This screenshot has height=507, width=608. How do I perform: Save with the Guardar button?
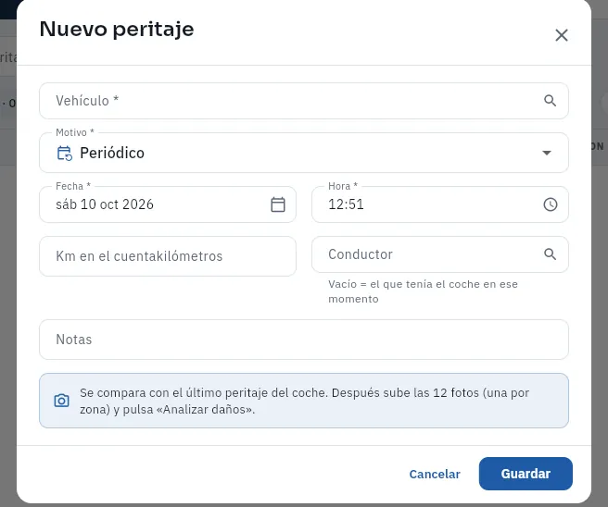526,474
